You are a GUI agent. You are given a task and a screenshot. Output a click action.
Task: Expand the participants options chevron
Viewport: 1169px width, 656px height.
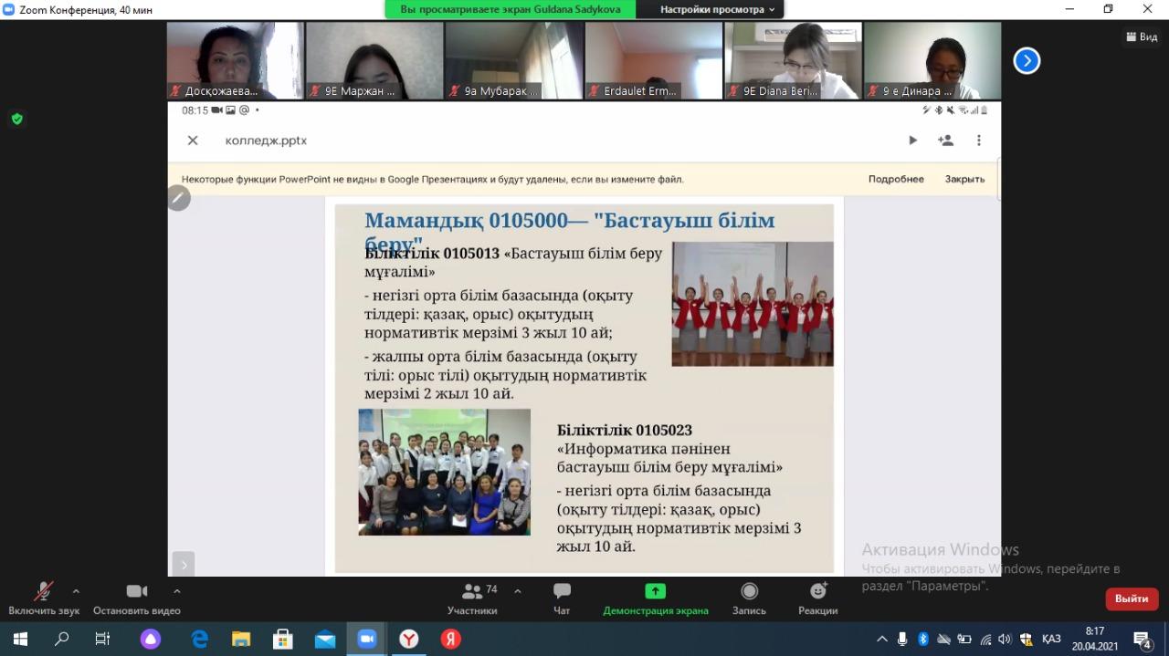click(518, 590)
